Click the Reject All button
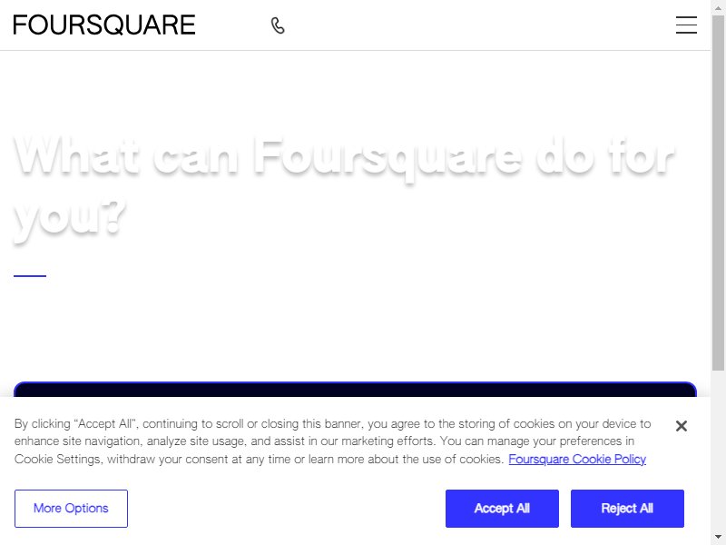This screenshot has height=545, width=726. click(627, 509)
